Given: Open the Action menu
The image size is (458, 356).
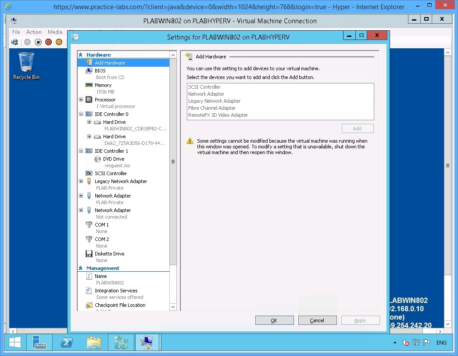Looking at the screenshot, I should tap(34, 32).
